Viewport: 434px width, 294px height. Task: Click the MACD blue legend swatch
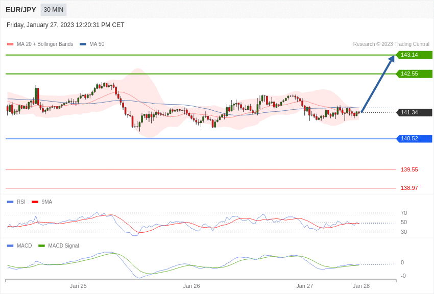[x=10, y=246]
